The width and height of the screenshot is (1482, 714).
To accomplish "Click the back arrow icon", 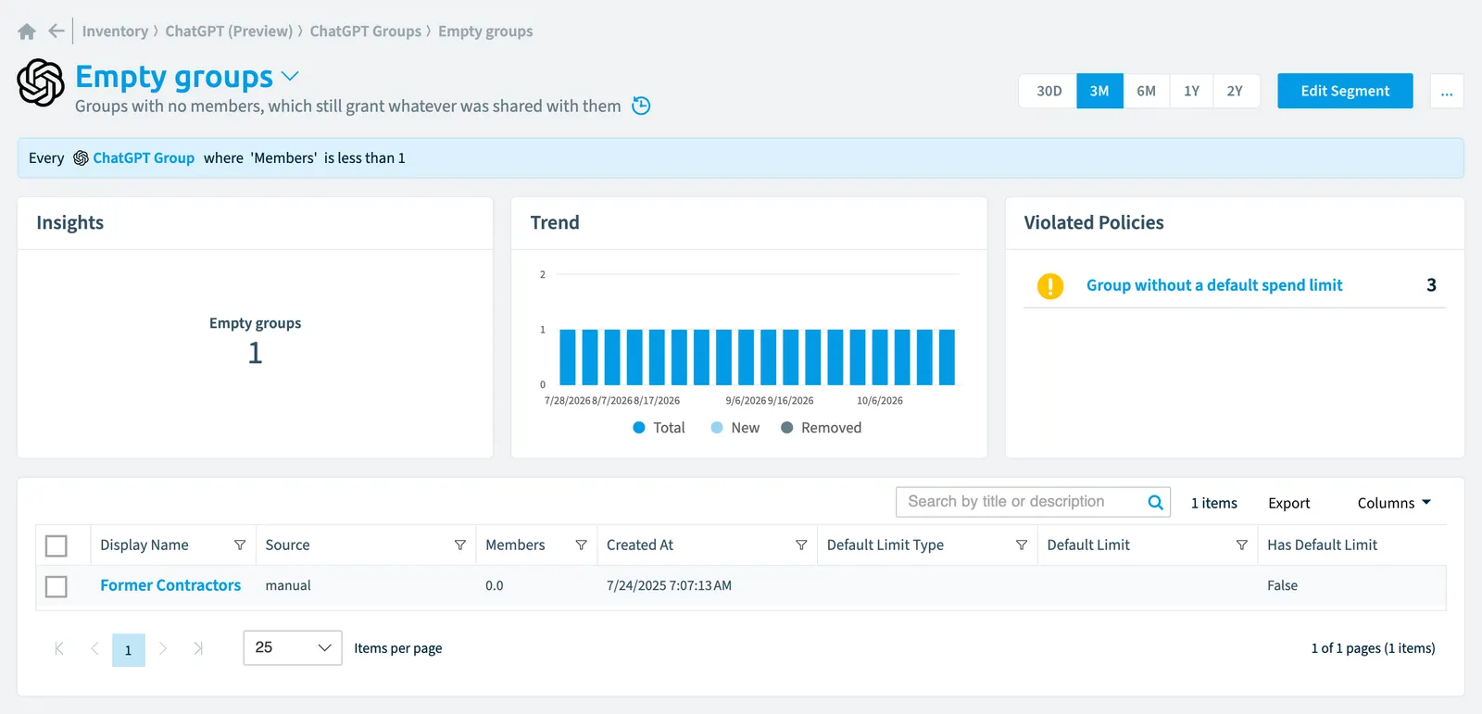I will [x=57, y=31].
